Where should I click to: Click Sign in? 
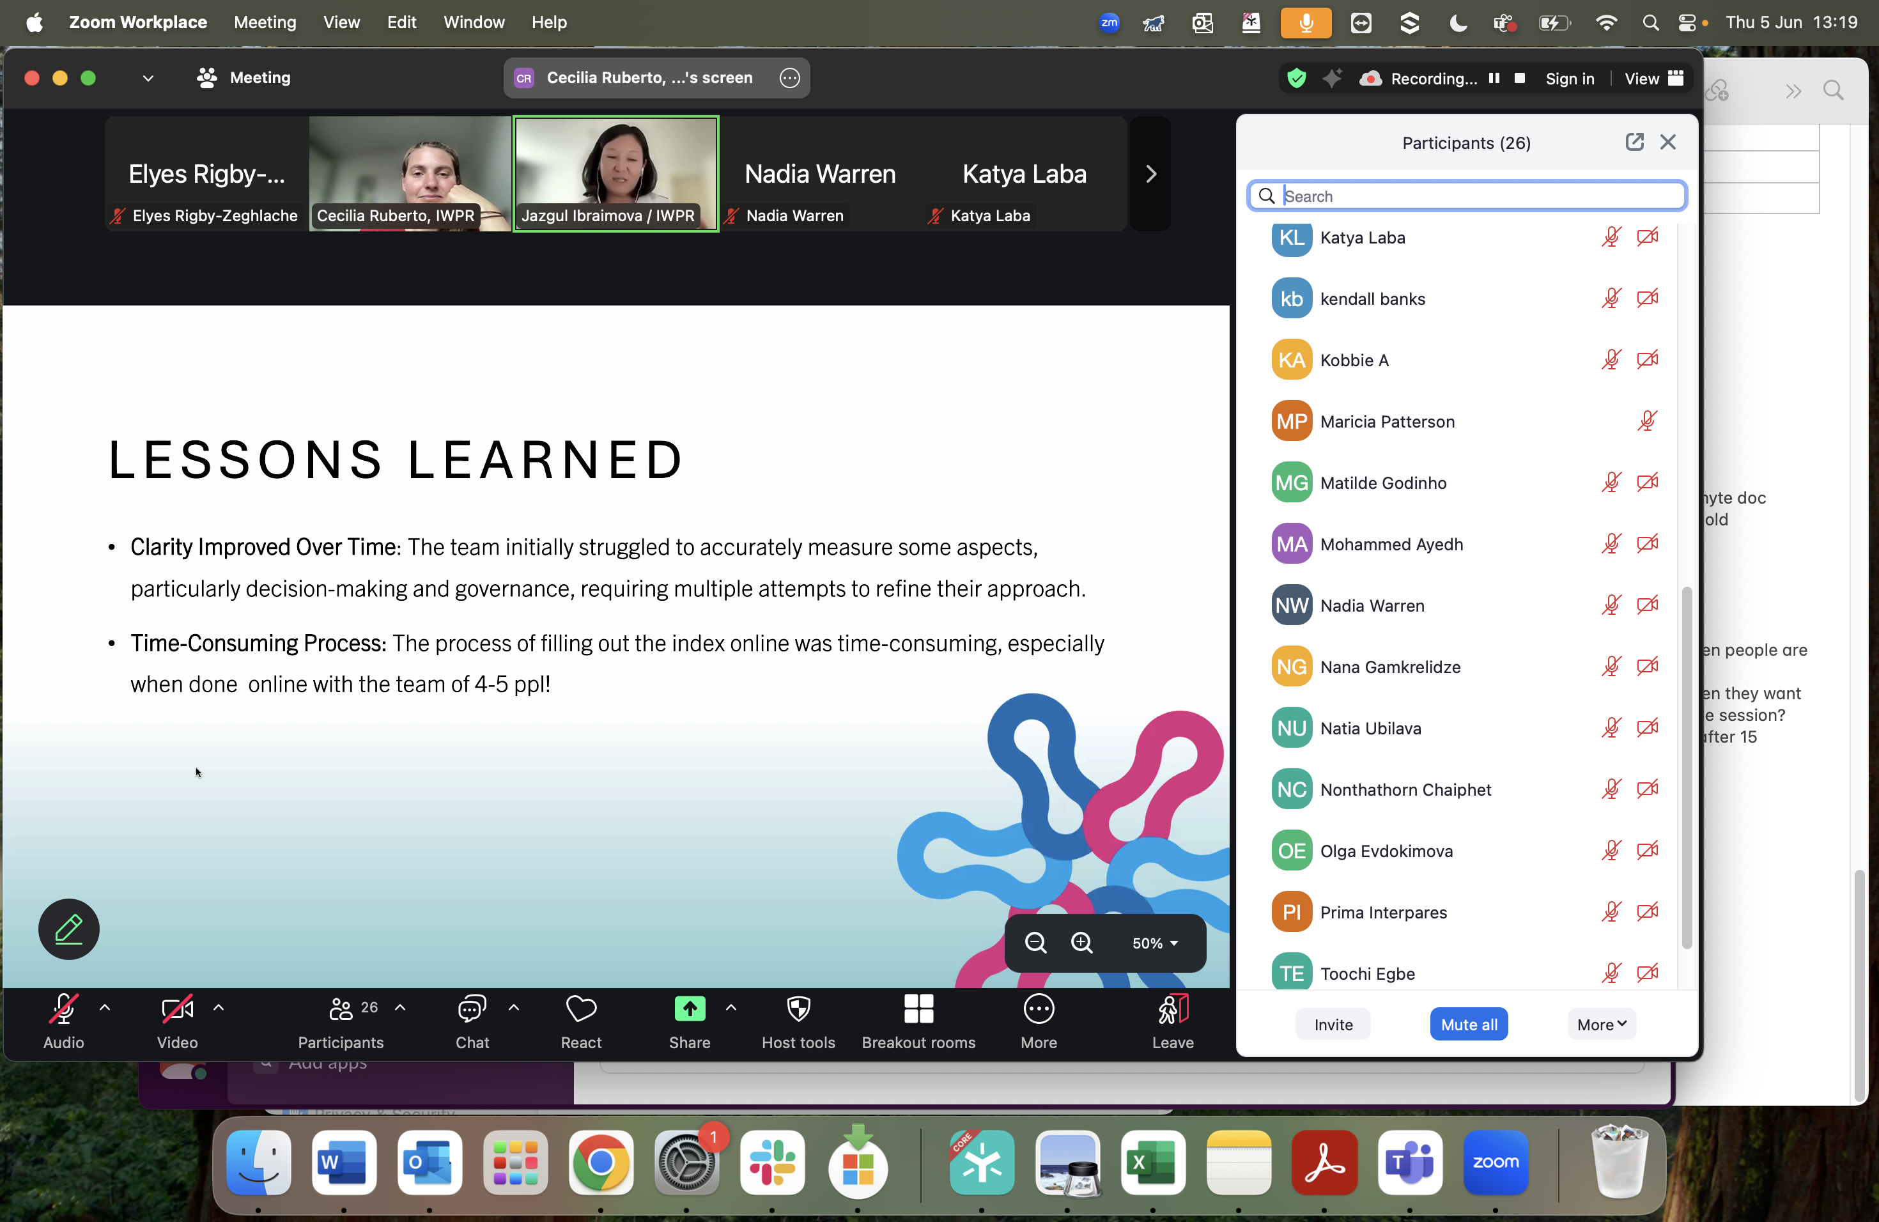(1570, 78)
